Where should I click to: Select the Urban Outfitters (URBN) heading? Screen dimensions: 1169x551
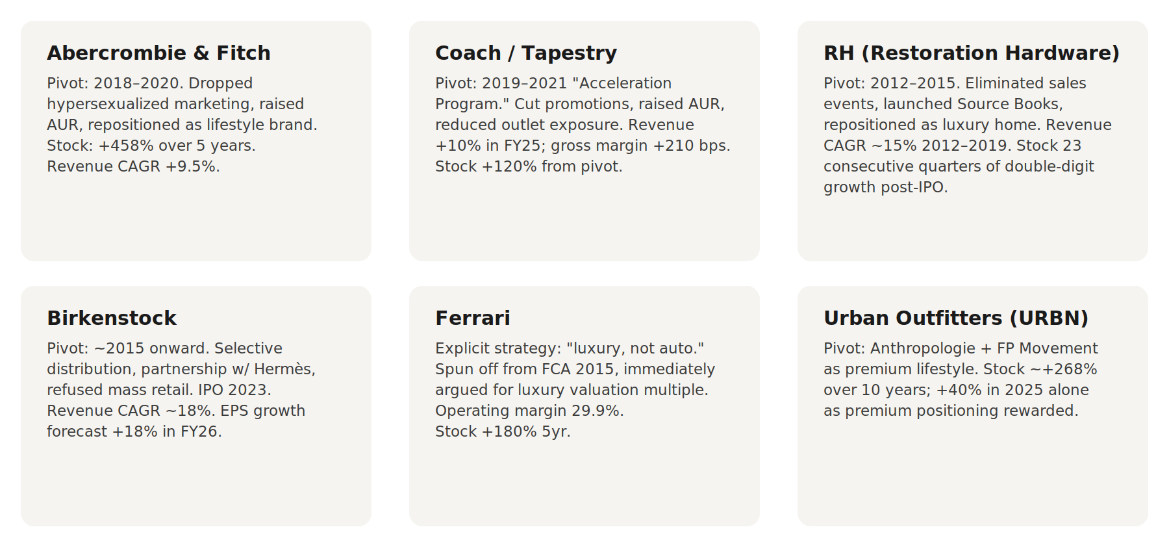pos(956,318)
